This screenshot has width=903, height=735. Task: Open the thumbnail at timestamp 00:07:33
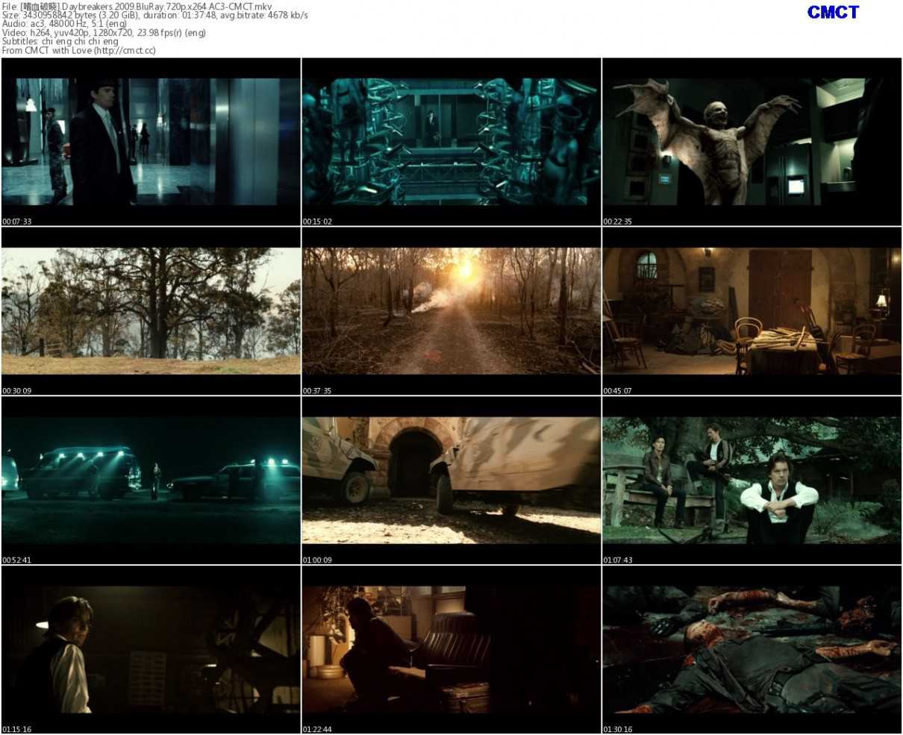pyautogui.click(x=151, y=142)
